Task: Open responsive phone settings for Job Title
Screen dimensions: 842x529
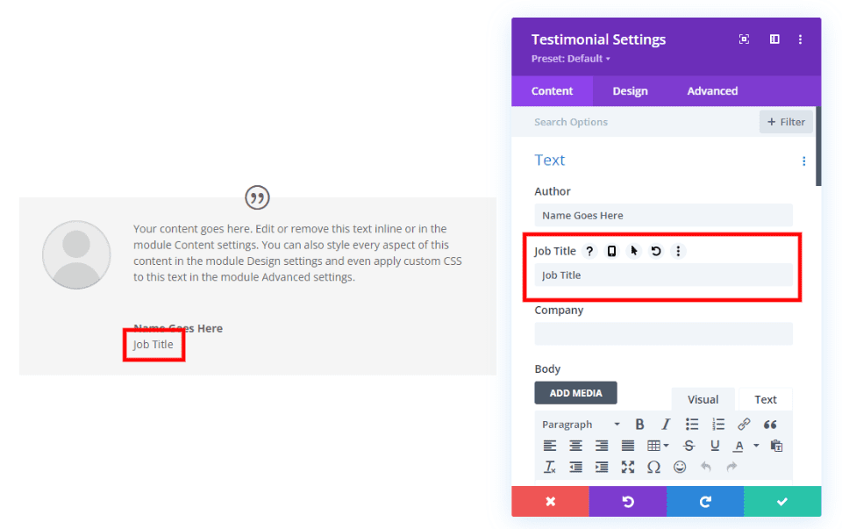Action: tap(612, 252)
